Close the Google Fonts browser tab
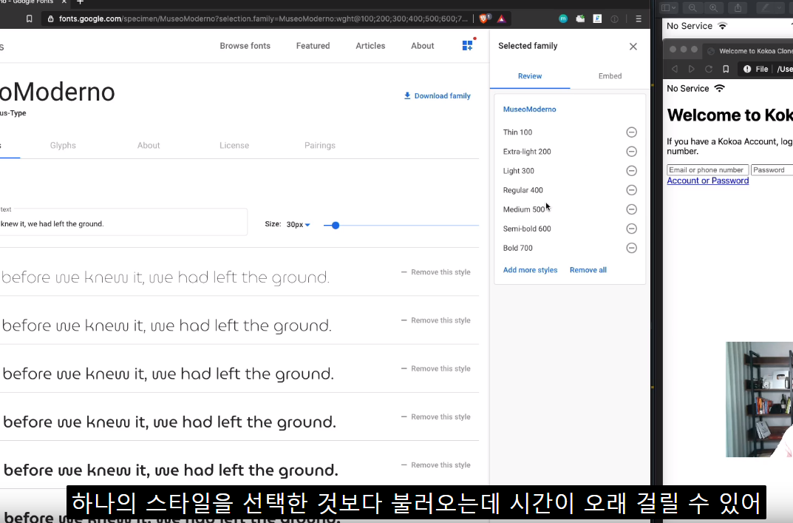Screen dimensions: 793x523 (64, 2)
